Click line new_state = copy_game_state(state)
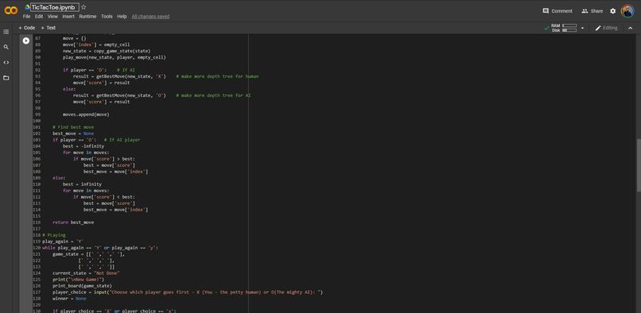 [x=107, y=51]
